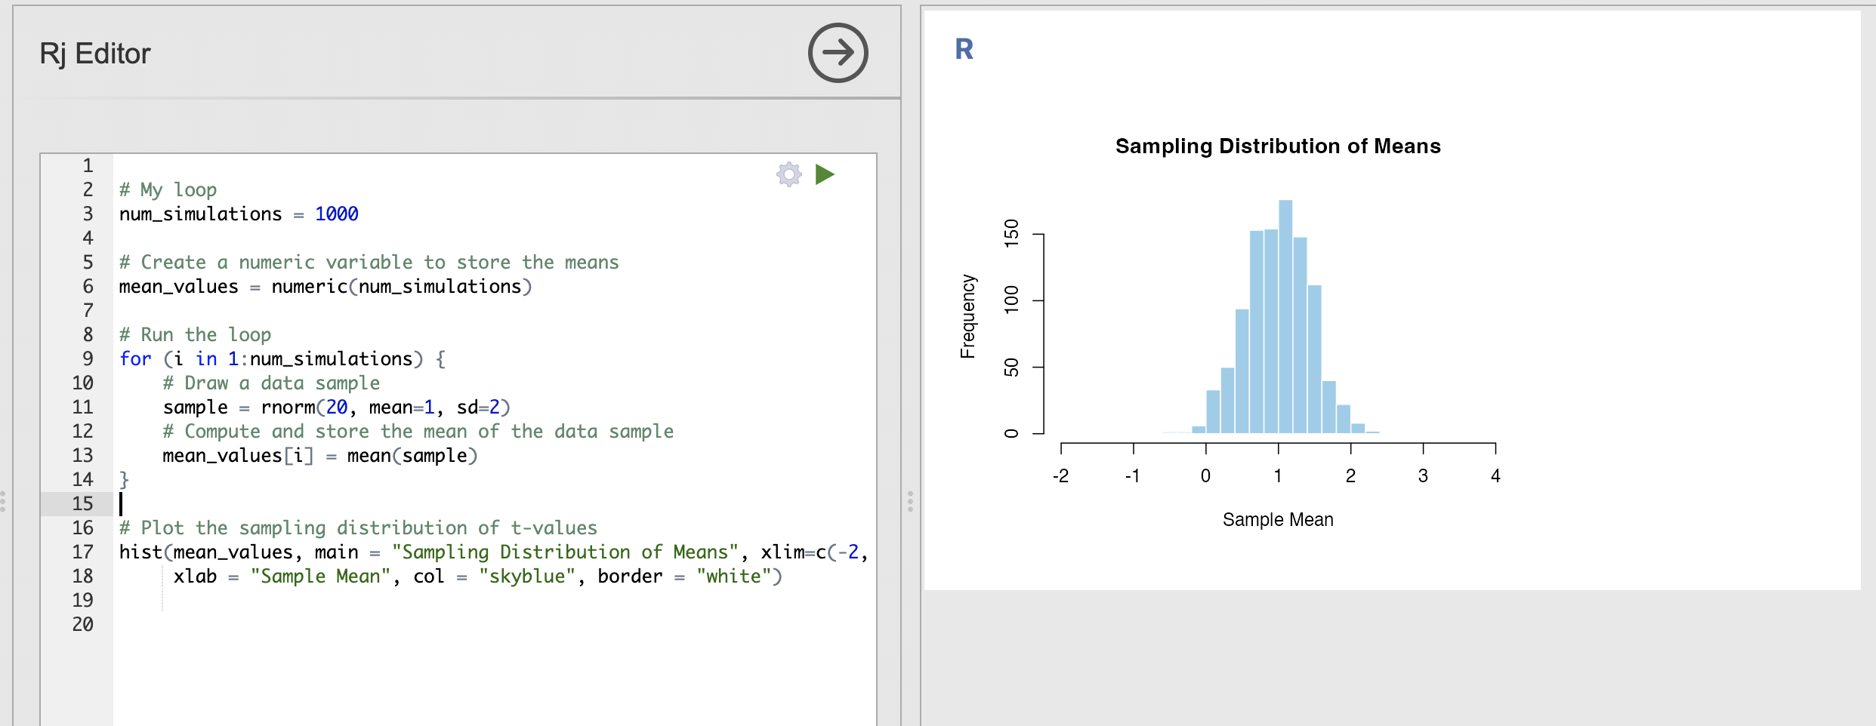Click line number 1 in the gutter
This screenshot has height=726, width=1876.
(88, 165)
